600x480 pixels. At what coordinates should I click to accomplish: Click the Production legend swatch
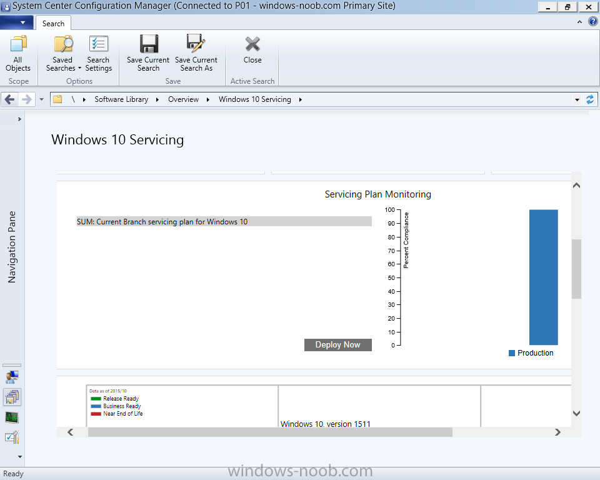[512, 353]
